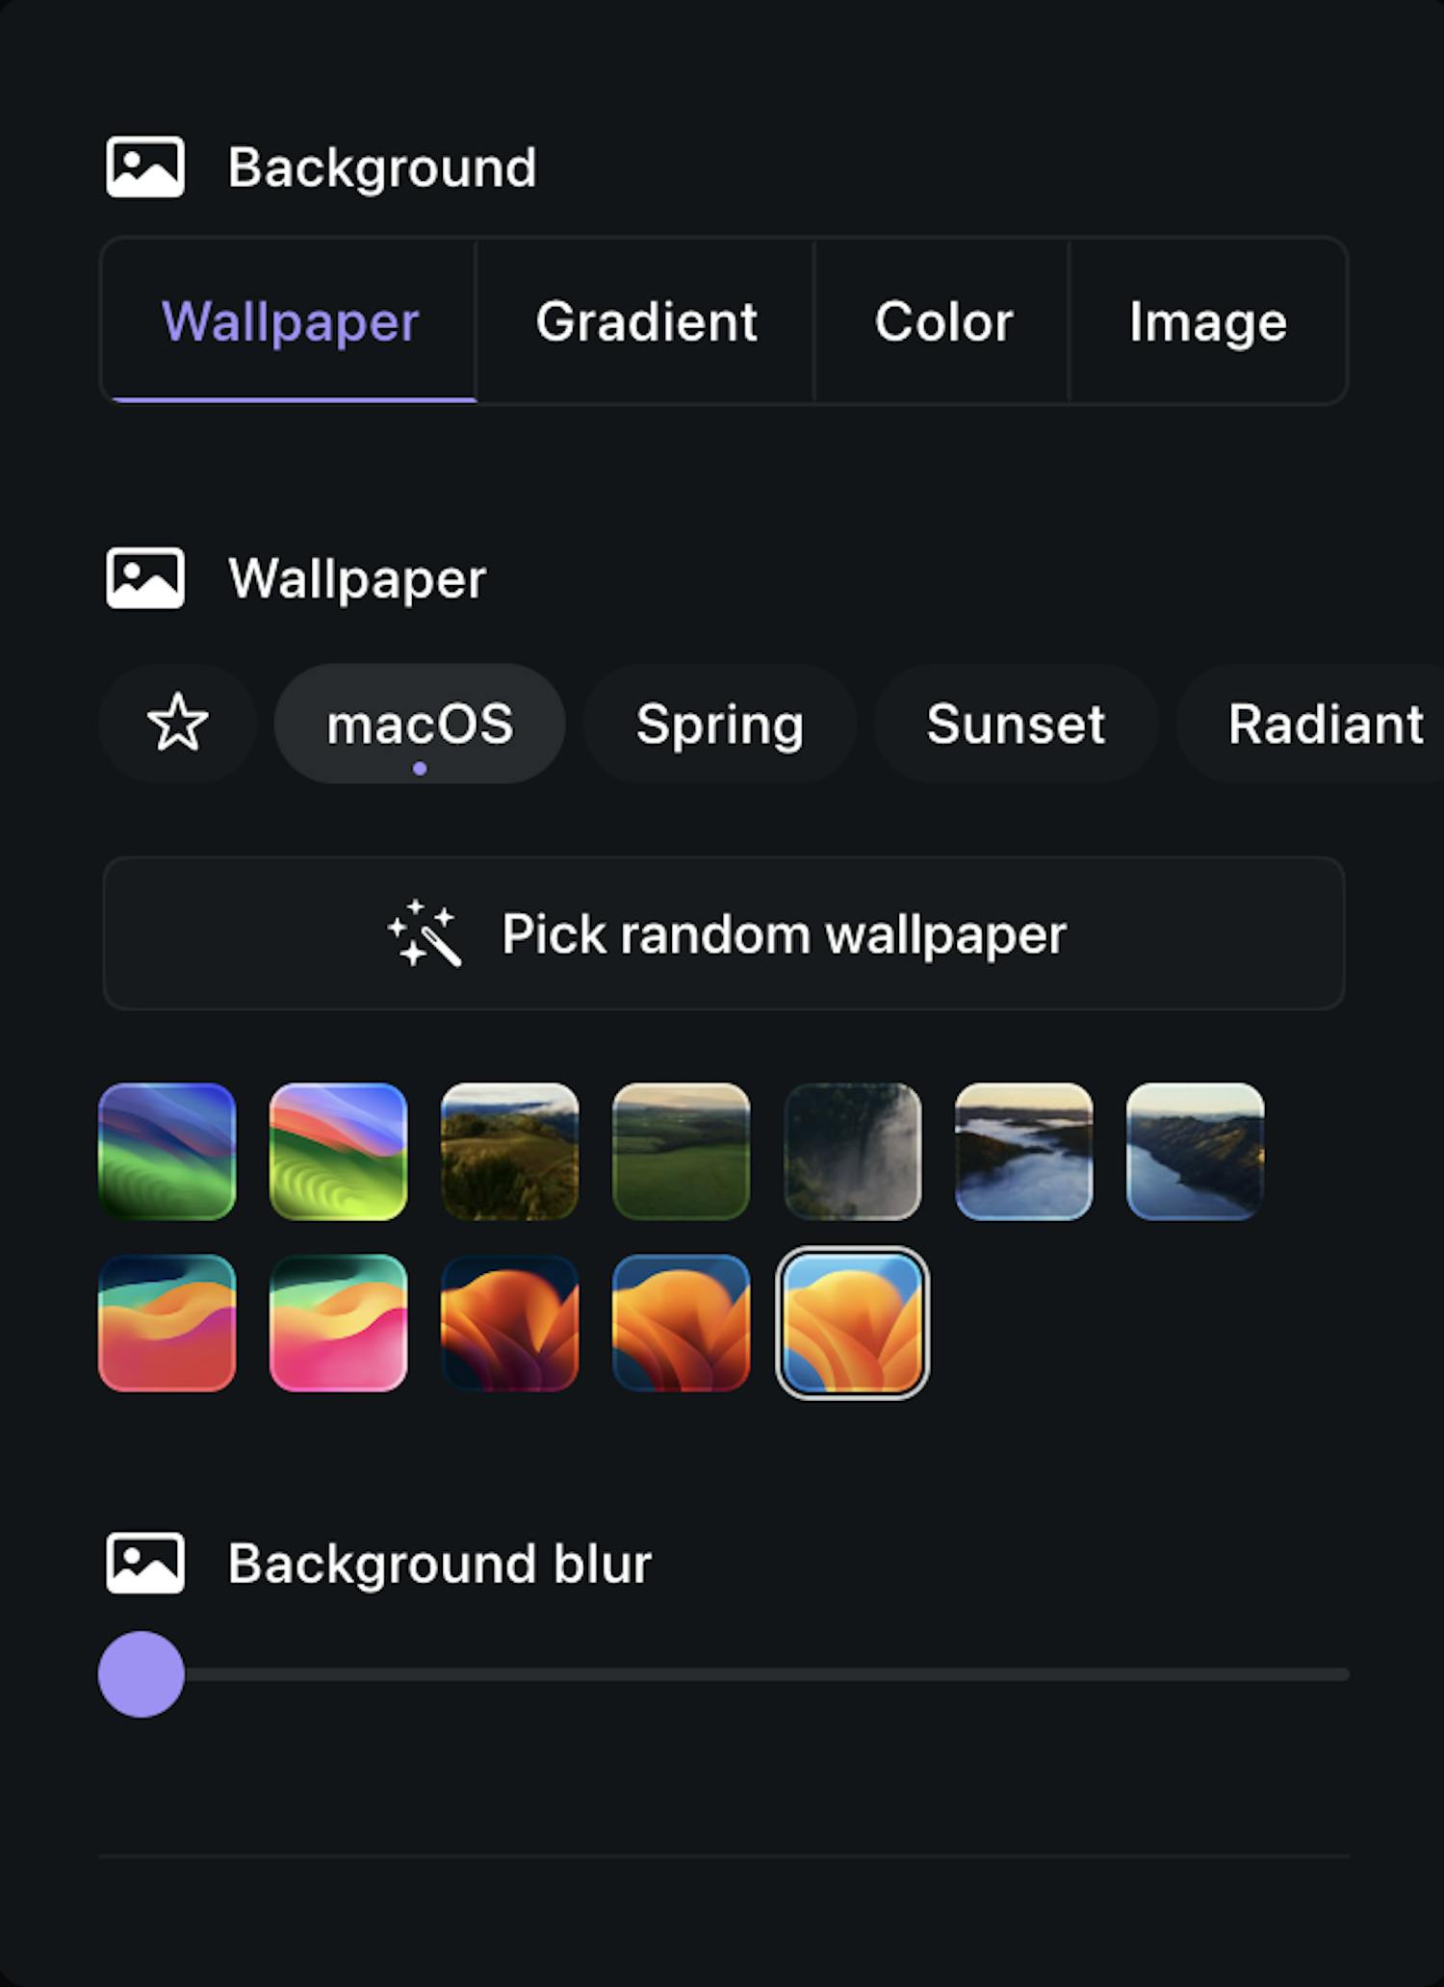This screenshot has height=1987, width=1444.
Task: Click the Background blur slider handle
Action: [142, 1674]
